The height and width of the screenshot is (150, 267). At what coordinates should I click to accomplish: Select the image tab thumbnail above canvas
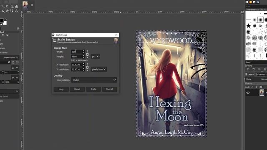[x=25, y=5]
